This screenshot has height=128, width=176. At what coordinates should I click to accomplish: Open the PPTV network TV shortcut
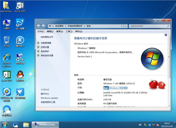coord(7,95)
